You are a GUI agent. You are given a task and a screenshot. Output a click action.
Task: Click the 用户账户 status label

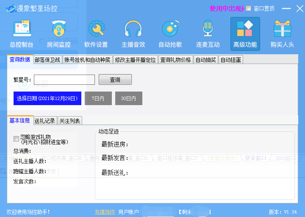pos(129,212)
